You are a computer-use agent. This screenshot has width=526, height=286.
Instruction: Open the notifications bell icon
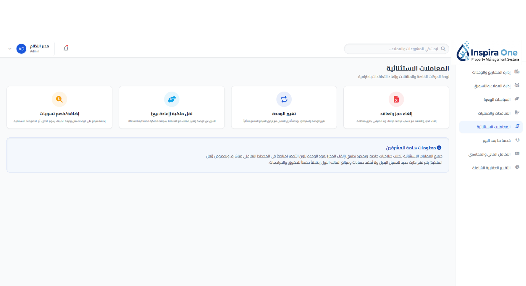click(x=66, y=49)
